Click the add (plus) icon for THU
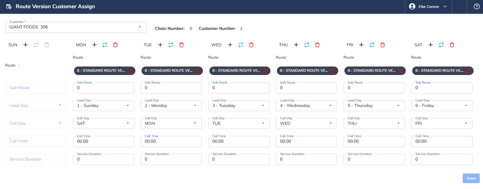Viewport: 483px width, 189px height. 296,45
